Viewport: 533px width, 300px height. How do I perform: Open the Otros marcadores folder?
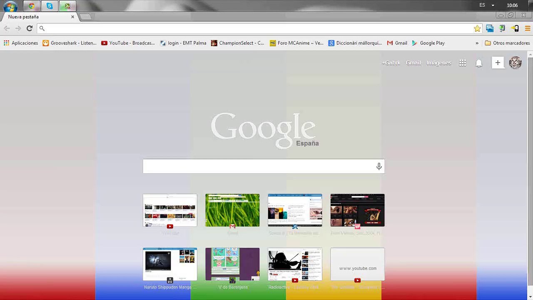(507, 43)
